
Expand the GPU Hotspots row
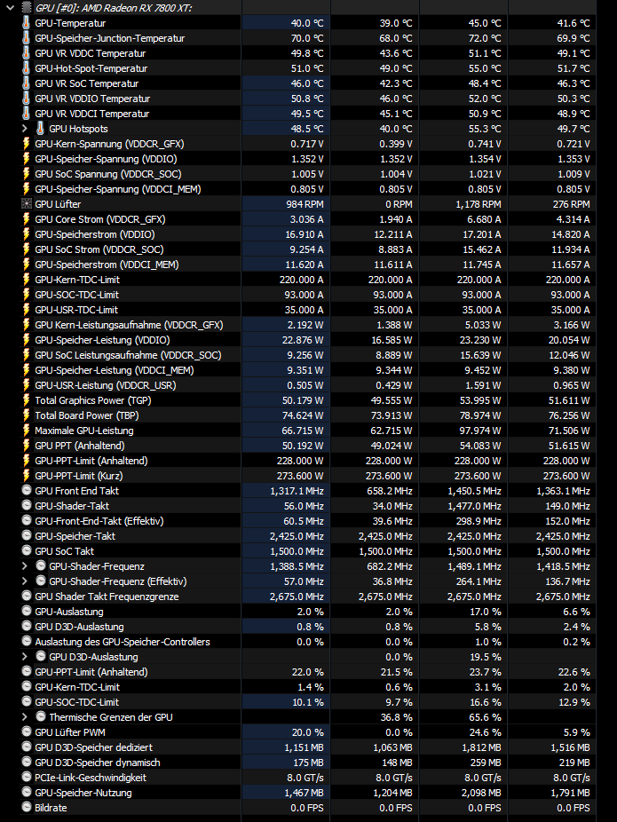coord(24,129)
